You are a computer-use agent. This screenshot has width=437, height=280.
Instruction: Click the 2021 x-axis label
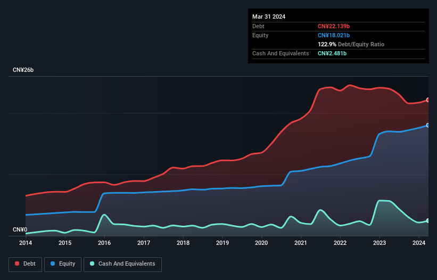[x=301, y=243]
